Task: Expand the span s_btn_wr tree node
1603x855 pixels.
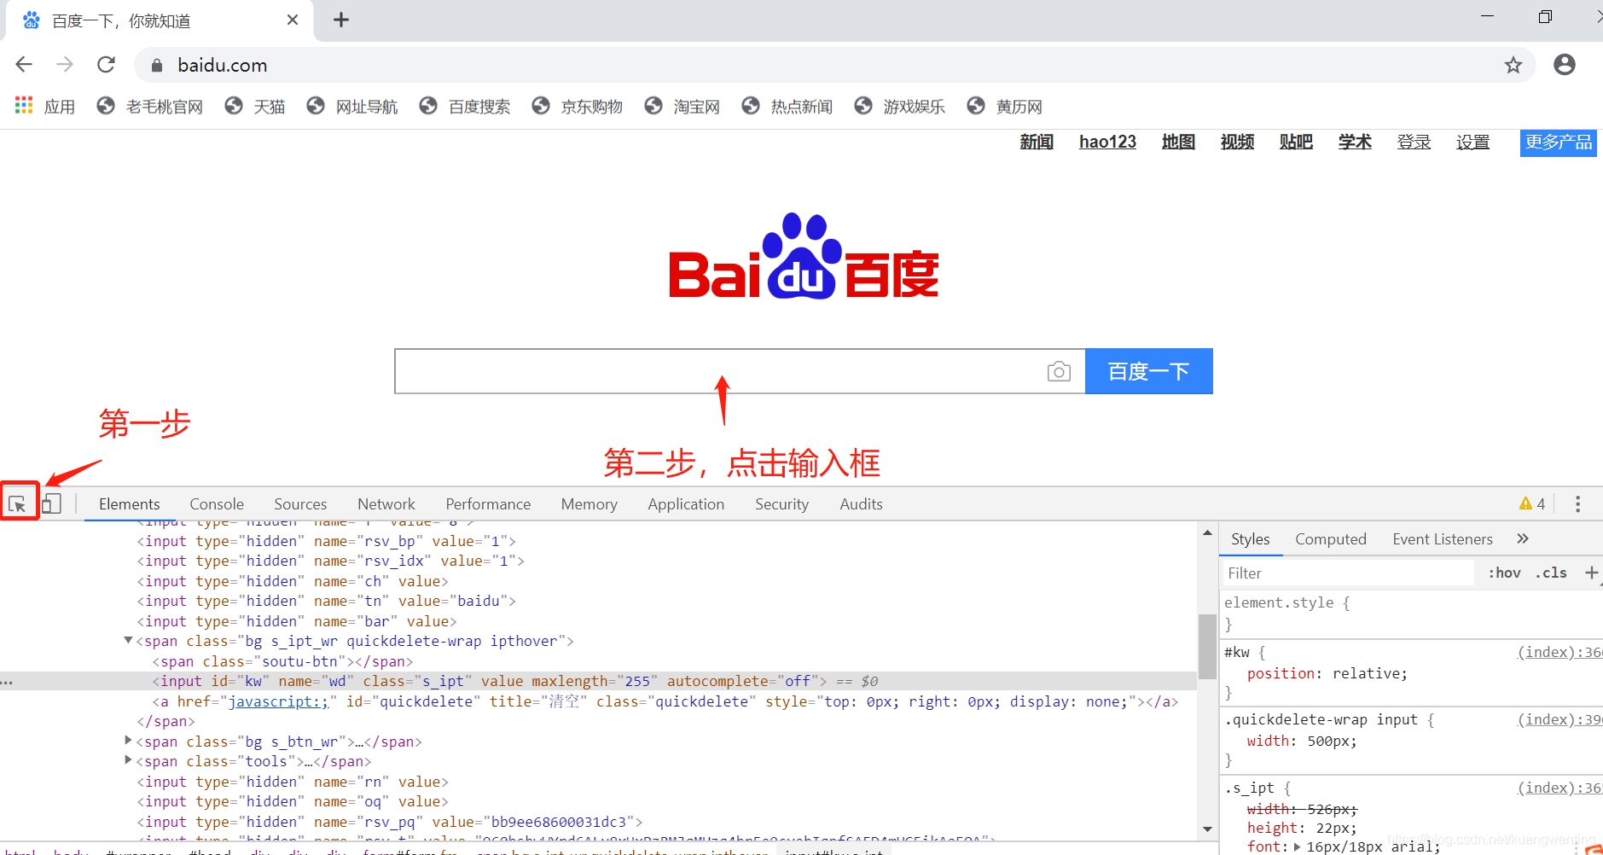Action: point(127,741)
